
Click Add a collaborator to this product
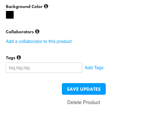[x=39, y=41]
